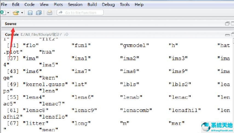
Task: Click the Save All icon
Action: pos(39,13)
